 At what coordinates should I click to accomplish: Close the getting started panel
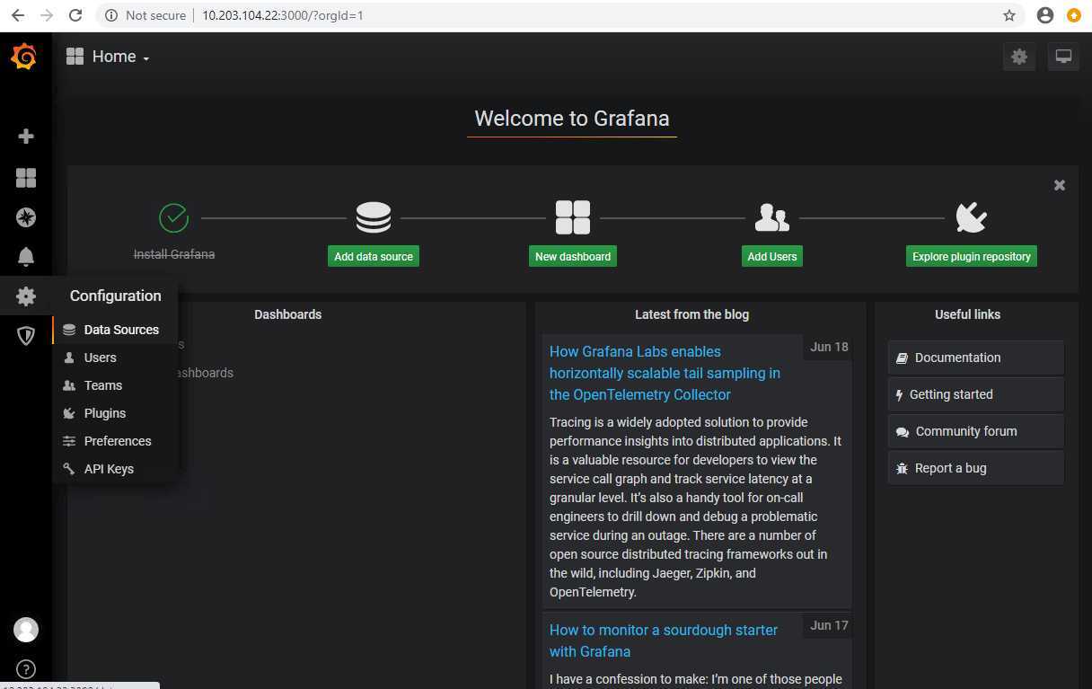pos(1060,185)
